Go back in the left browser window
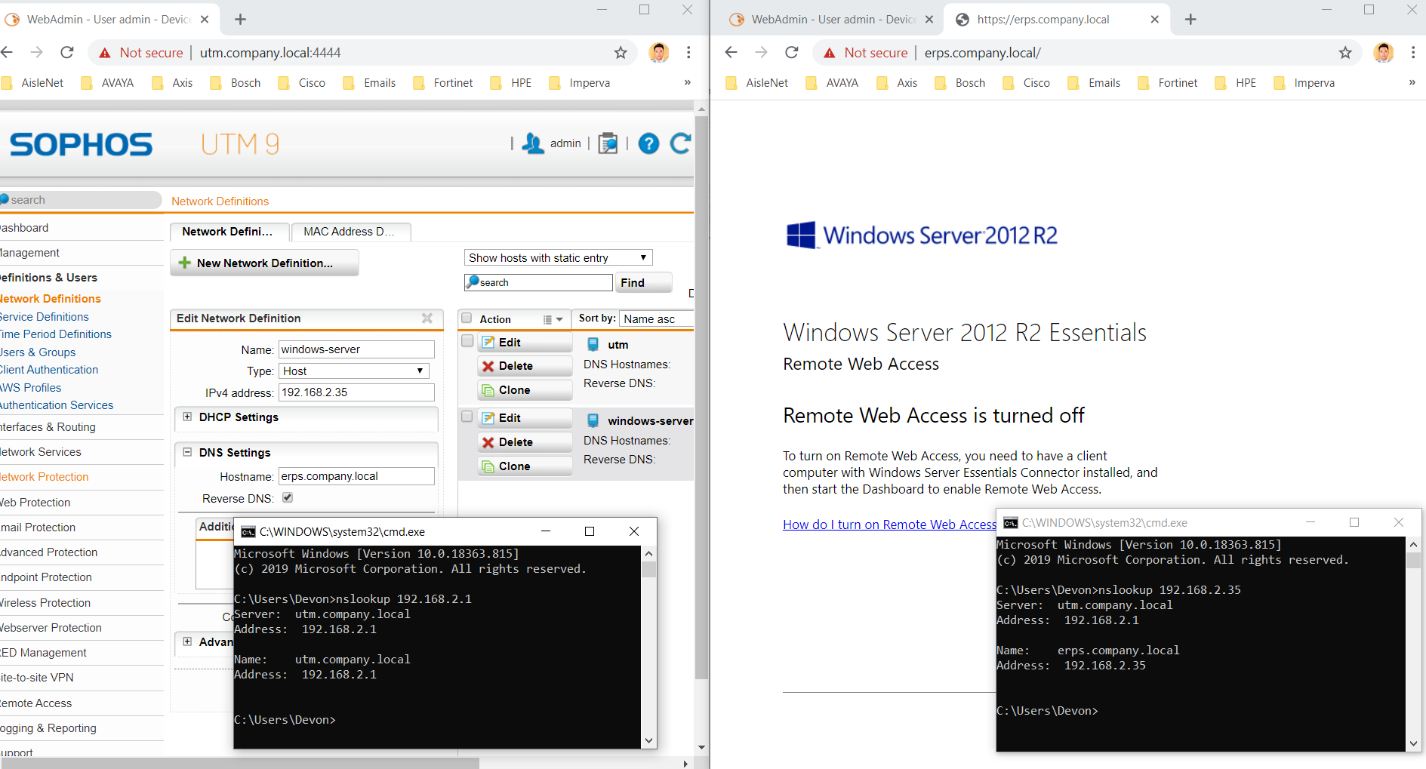 pos(7,52)
